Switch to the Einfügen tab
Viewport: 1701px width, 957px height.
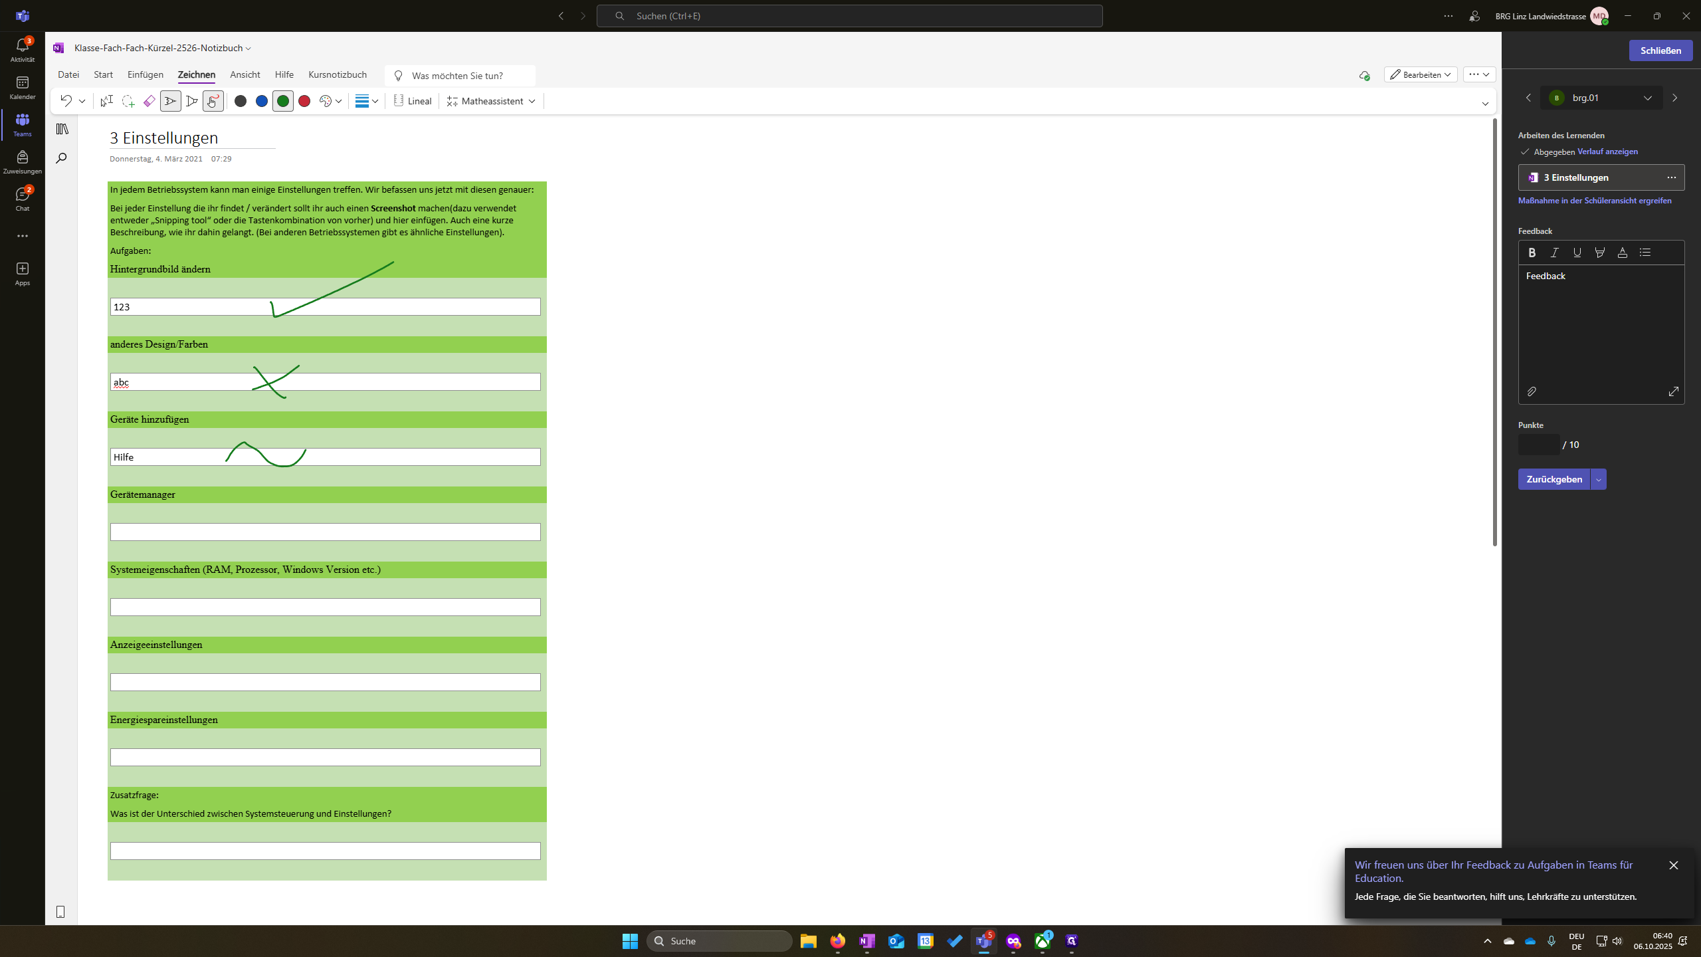click(x=146, y=75)
